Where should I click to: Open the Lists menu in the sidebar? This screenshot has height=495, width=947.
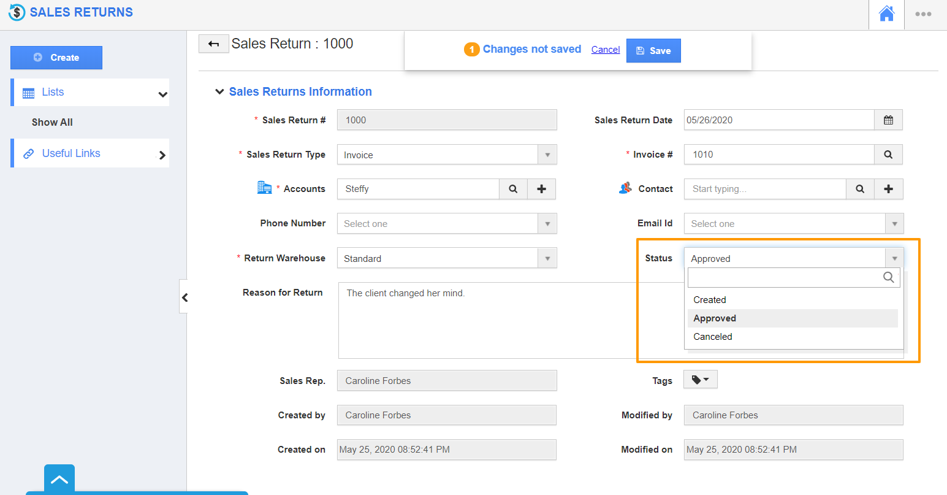coord(89,92)
